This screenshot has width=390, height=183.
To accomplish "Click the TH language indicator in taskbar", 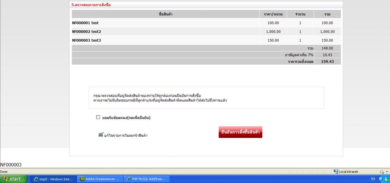I will pos(373,179).
